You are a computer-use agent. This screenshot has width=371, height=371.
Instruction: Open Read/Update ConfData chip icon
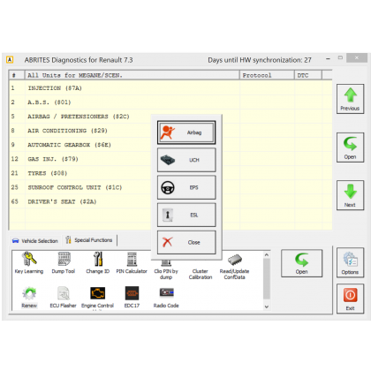[x=234, y=267]
